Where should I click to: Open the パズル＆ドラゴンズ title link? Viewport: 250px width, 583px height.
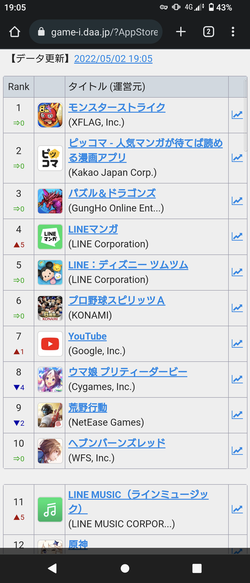112,193
